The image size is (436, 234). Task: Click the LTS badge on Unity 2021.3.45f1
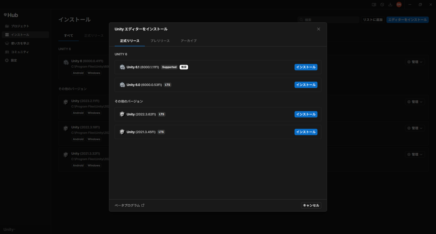tap(161, 132)
